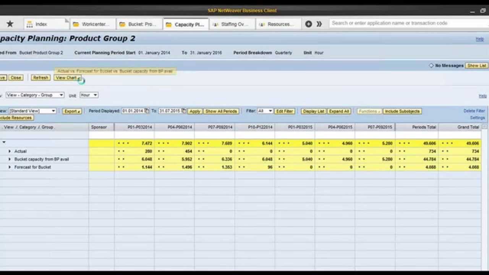Expand Bucket capacity from BP avail row
The height and width of the screenshot is (275, 489).
10,159
